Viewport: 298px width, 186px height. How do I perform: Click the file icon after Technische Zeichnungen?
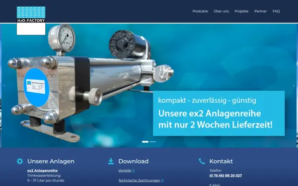point(162,181)
